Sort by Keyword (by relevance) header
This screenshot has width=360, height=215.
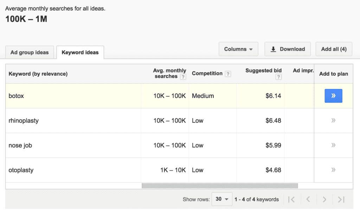pyautogui.click(x=38, y=74)
